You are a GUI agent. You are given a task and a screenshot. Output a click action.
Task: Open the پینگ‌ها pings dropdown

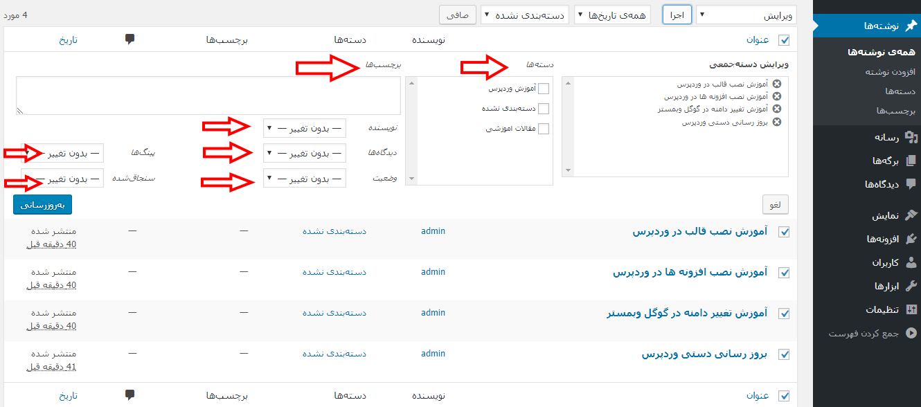pyautogui.click(x=62, y=153)
